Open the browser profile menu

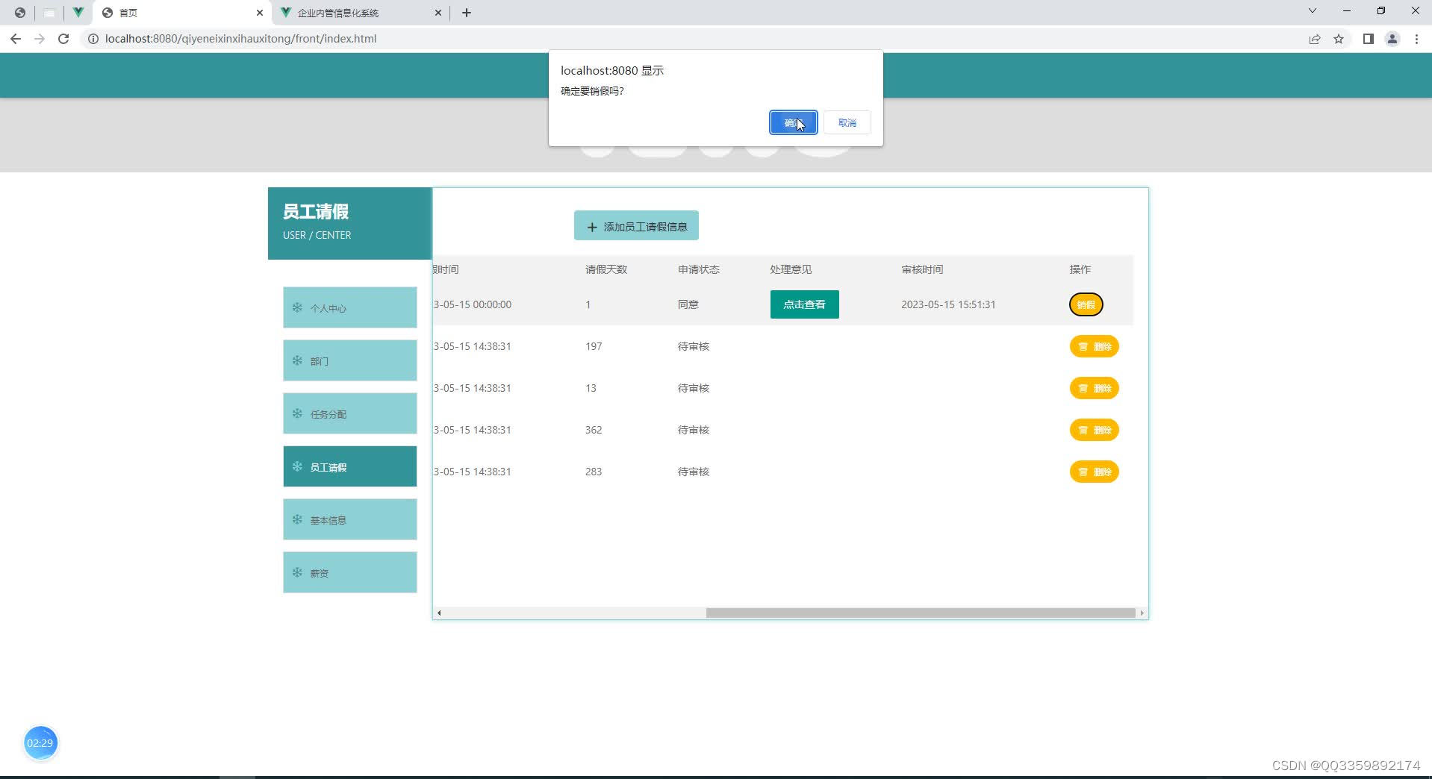1392,39
